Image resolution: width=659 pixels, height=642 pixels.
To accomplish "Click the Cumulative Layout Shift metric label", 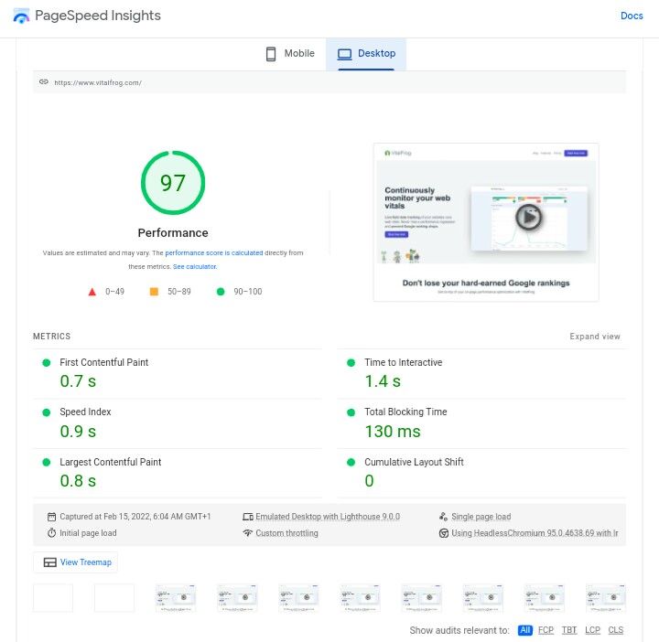I will coord(414,462).
